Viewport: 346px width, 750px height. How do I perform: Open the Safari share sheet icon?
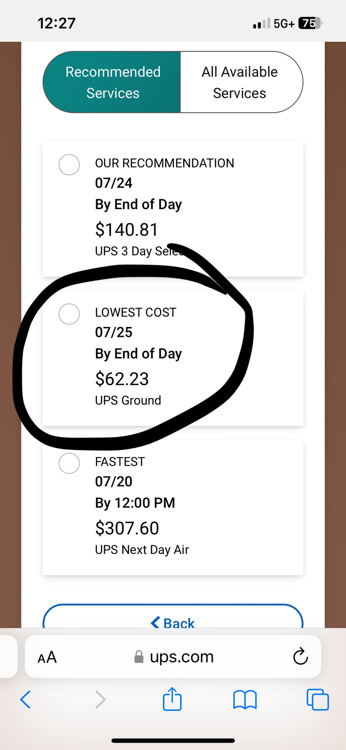(x=172, y=699)
